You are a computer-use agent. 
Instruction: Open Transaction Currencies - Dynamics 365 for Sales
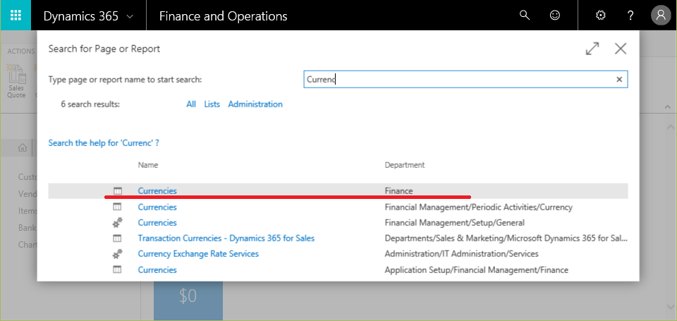(226, 238)
